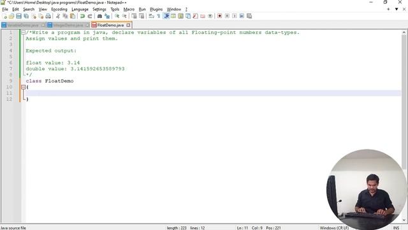Toggle the highlighted Indent Guide button
The height and width of the screenshot is (230, 408).
(166, 16)
